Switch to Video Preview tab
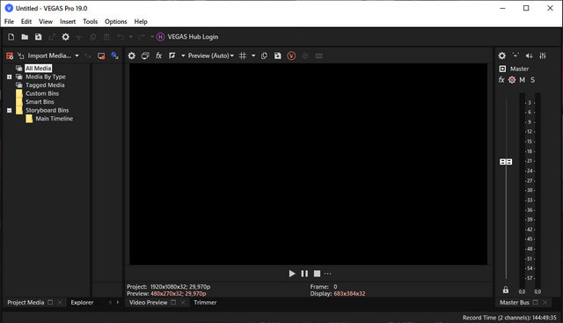This screenshot has width=563, height=323. click(x=149, y=303)
